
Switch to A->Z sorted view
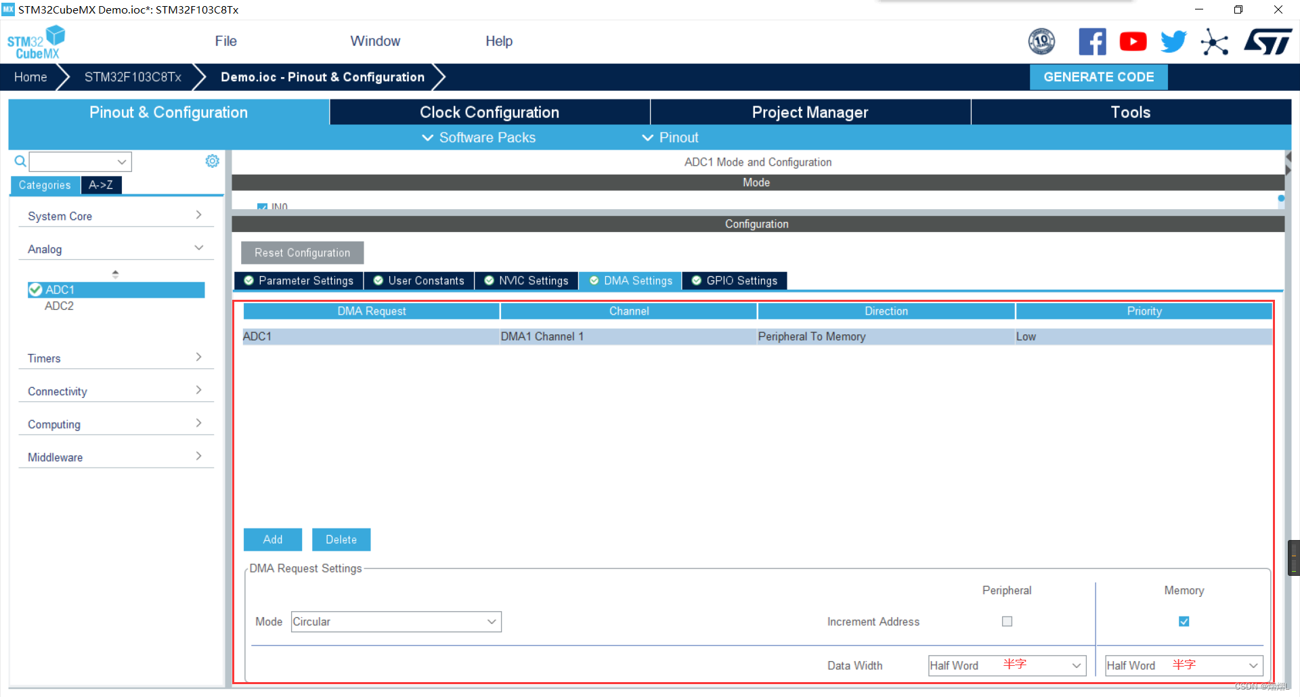click(x=101, y=185)
